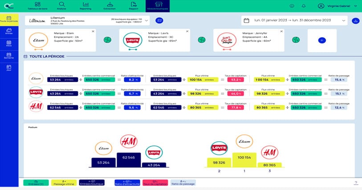Click the compare icon after Etam card
Image resolution: width=362 pixels, height=190 pixels.
107,40
